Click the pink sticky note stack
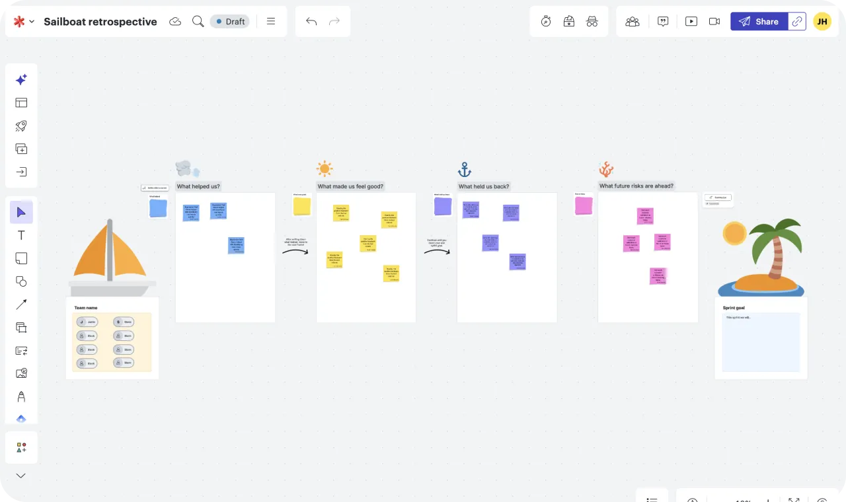 (x=584, y=205)
